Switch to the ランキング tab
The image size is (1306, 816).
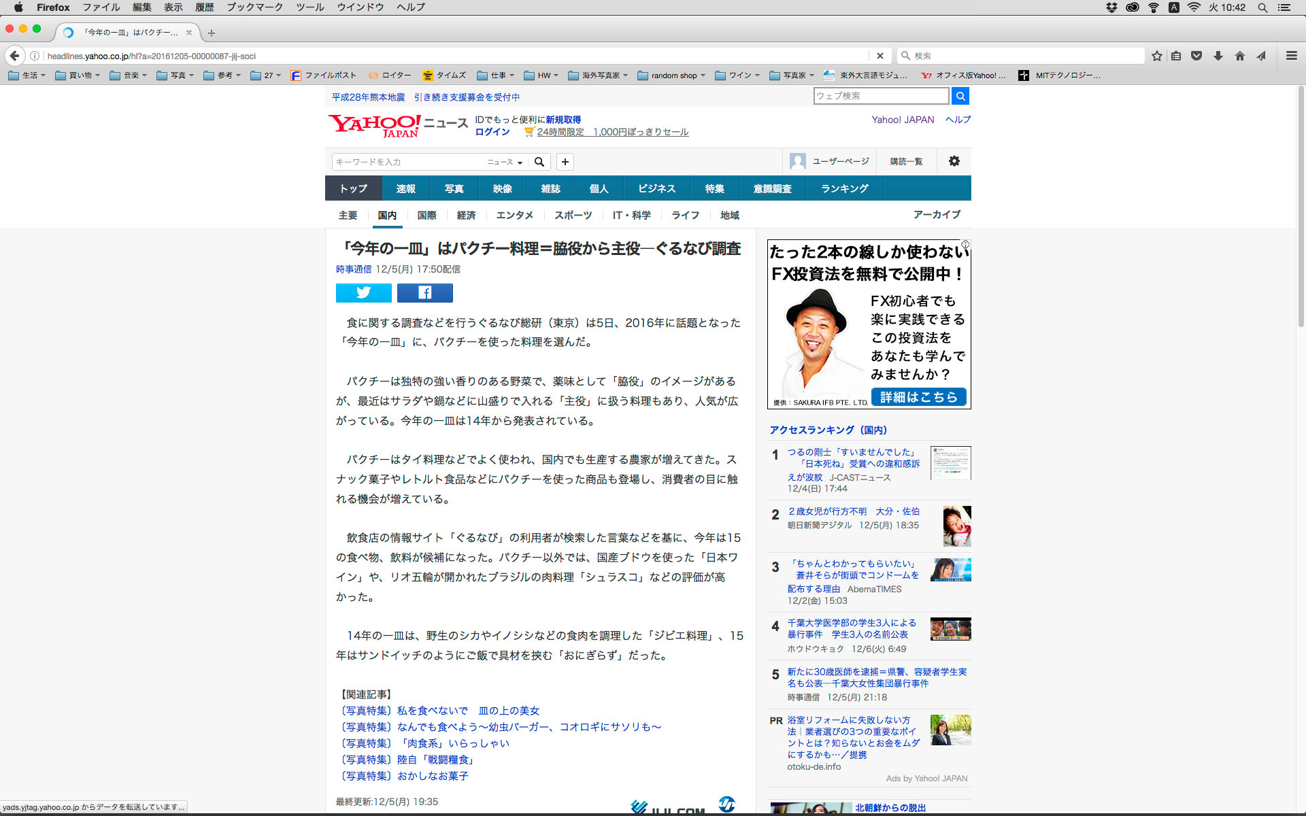tap(844, 188)
